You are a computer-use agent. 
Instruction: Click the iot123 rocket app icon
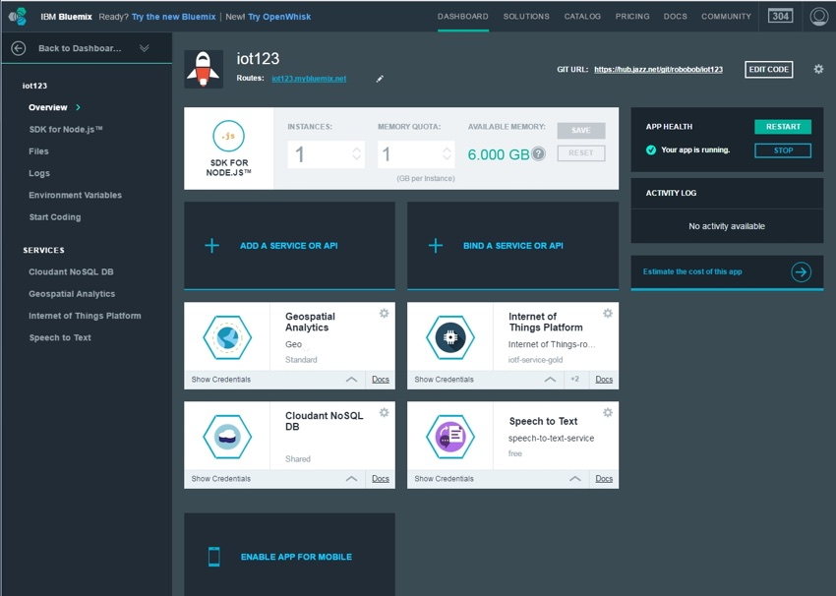coord(204,69)
